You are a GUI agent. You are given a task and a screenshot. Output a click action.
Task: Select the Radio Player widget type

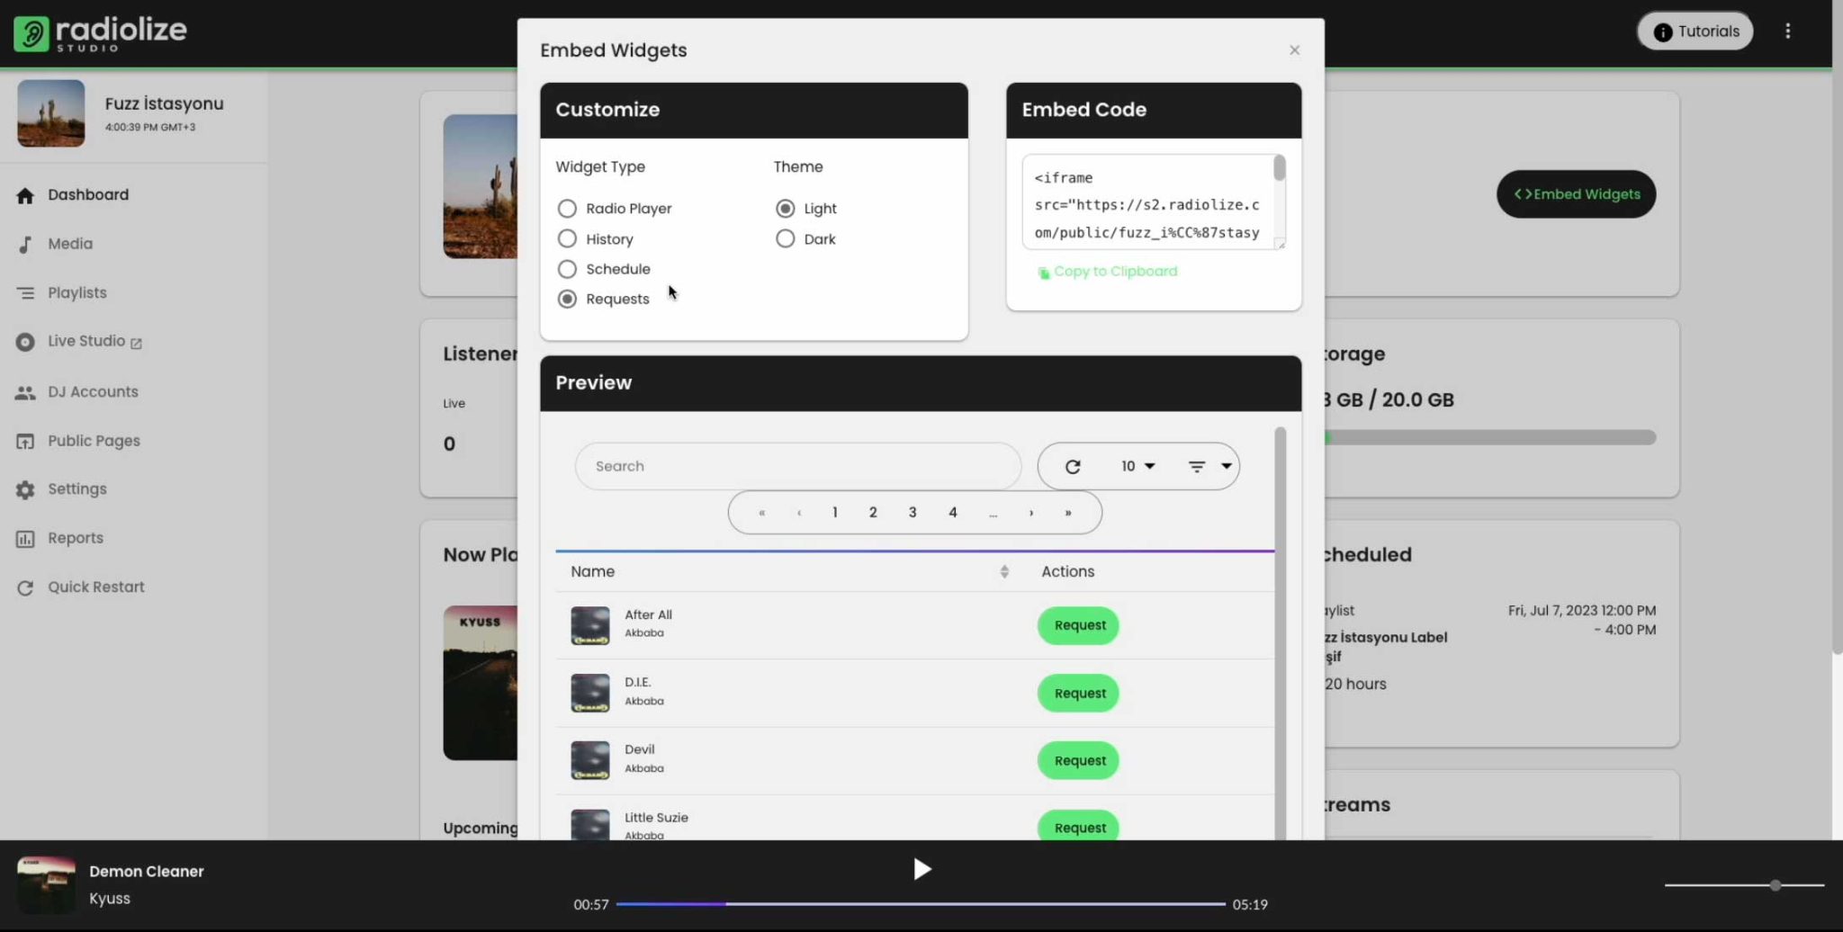[567, 208]
